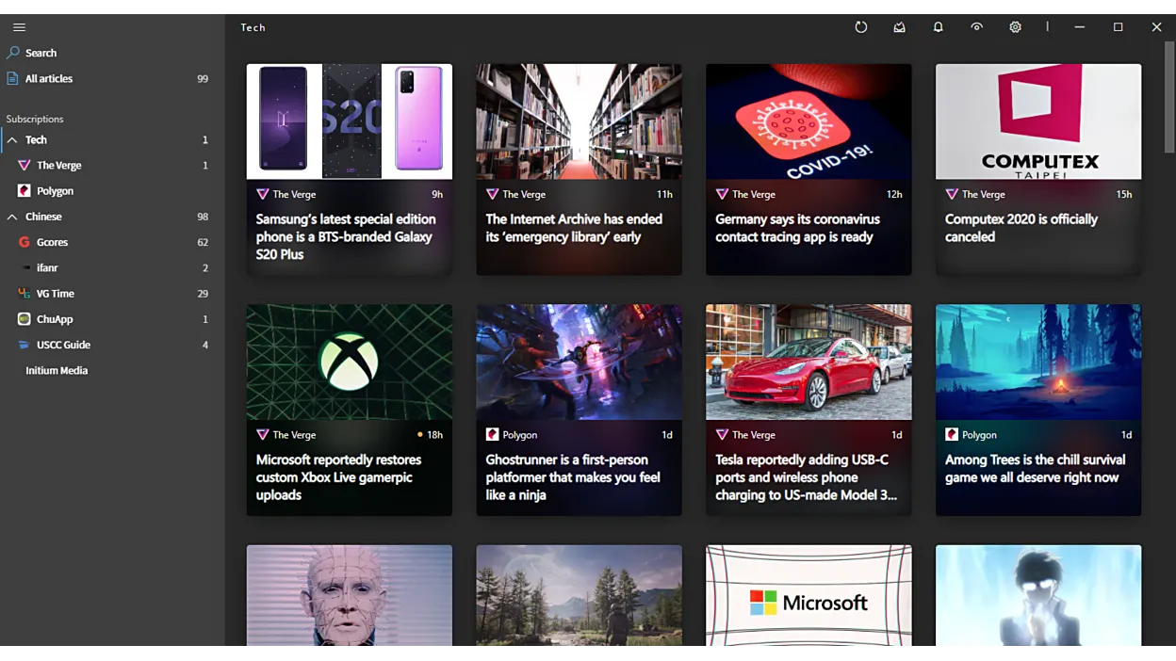Screen dimensions: 1176x661
Task: Collapse the Chinese subscription group
Action: [12, 218]
